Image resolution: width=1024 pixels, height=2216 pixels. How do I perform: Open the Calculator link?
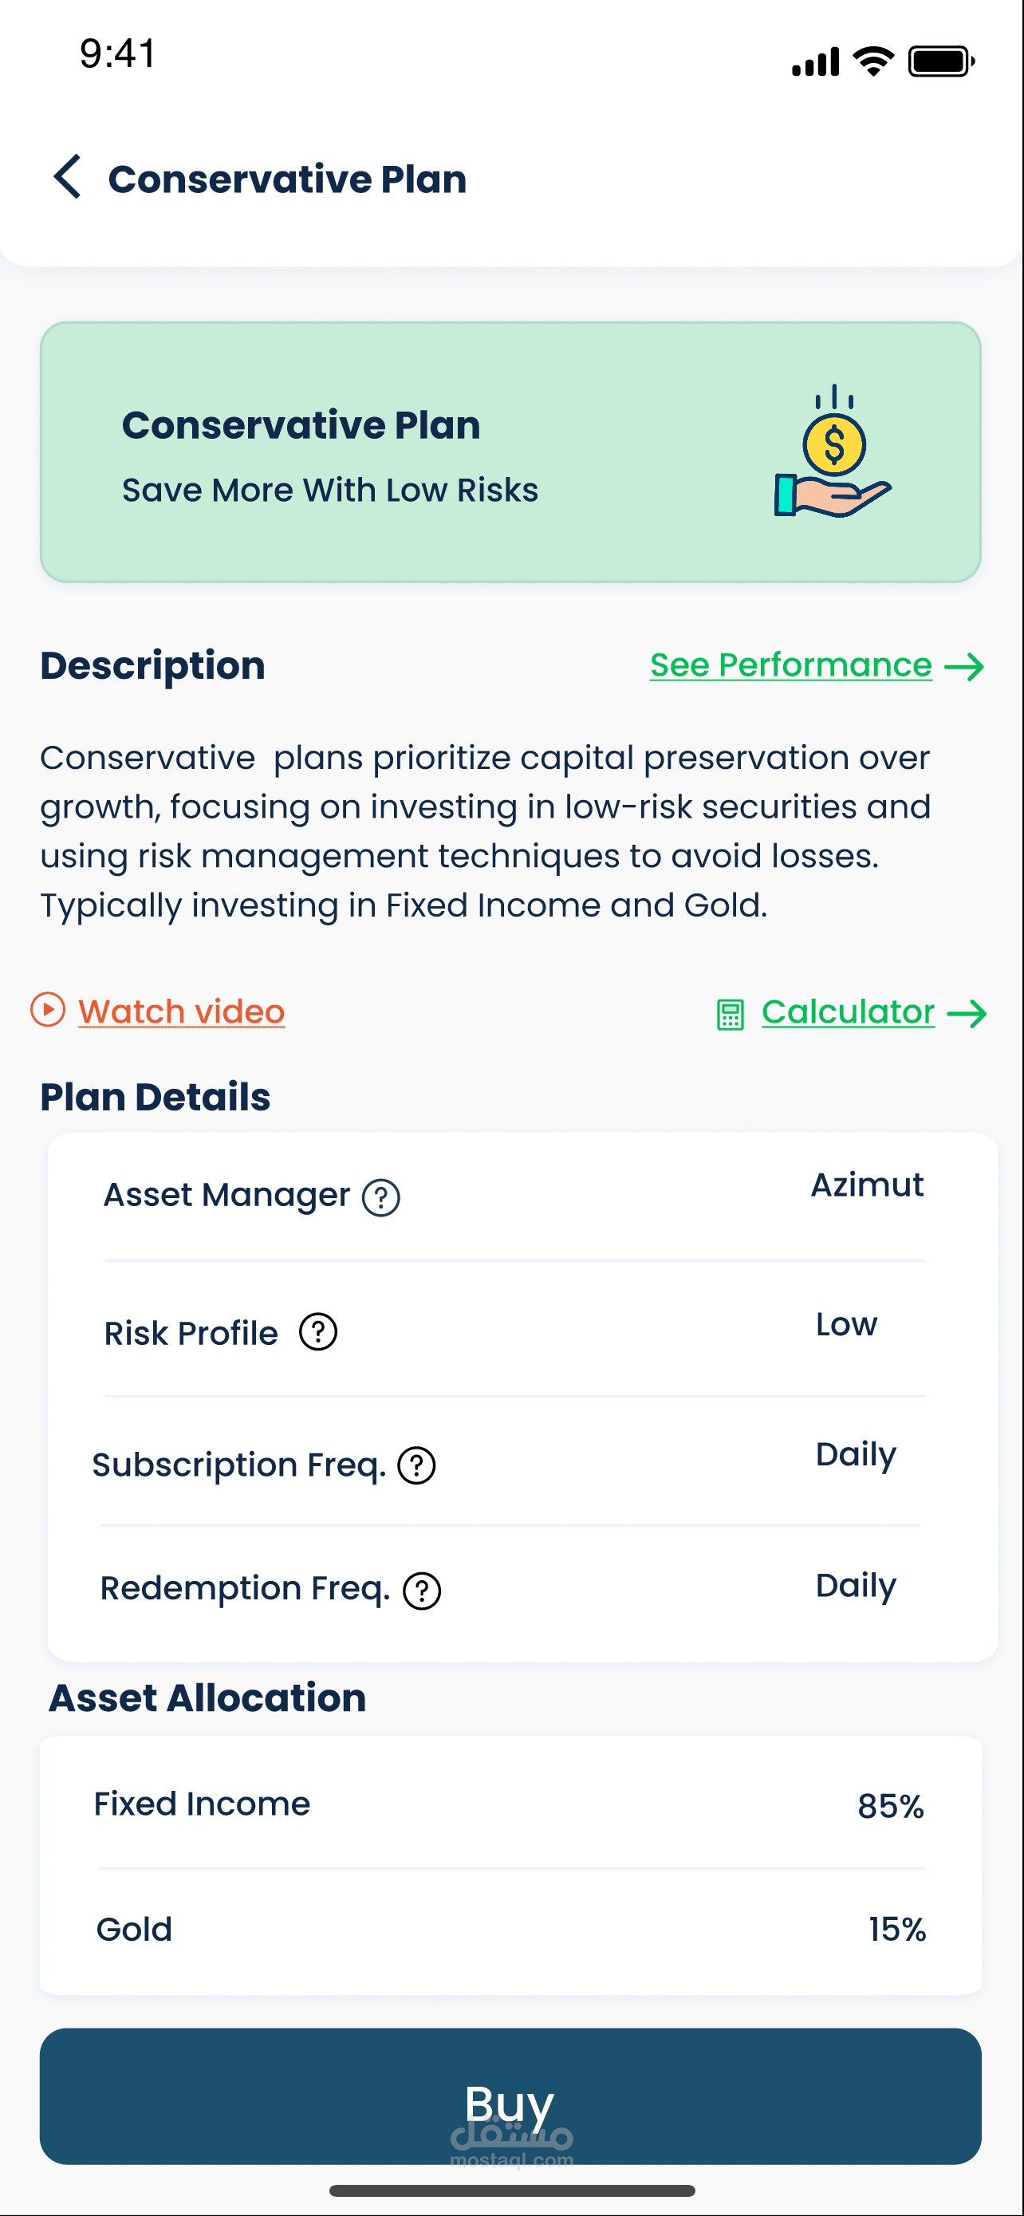tap(848, 1011)
